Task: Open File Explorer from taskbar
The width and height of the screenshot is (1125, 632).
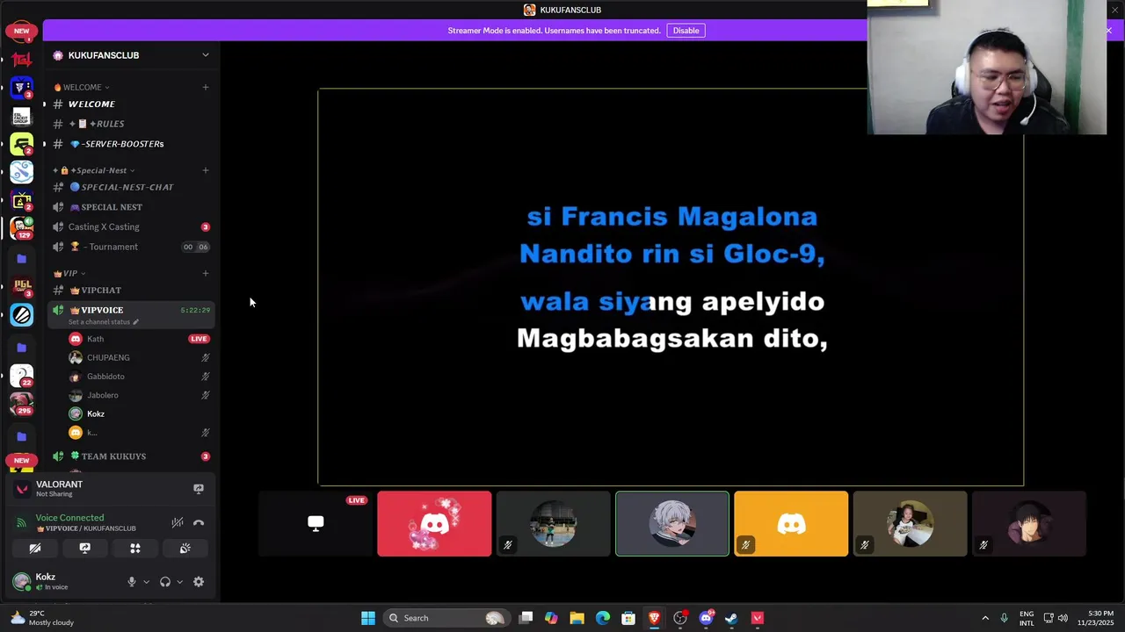Action: [577, 618]
